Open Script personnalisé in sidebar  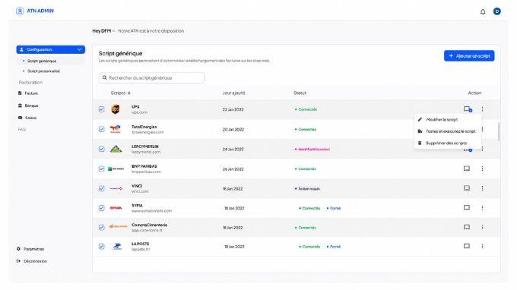(x=43, y=71)
